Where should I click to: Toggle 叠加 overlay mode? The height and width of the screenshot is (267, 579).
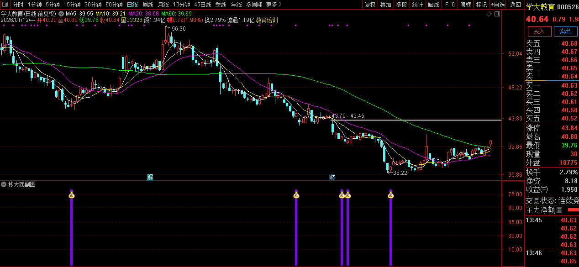(x=386, y=5)
